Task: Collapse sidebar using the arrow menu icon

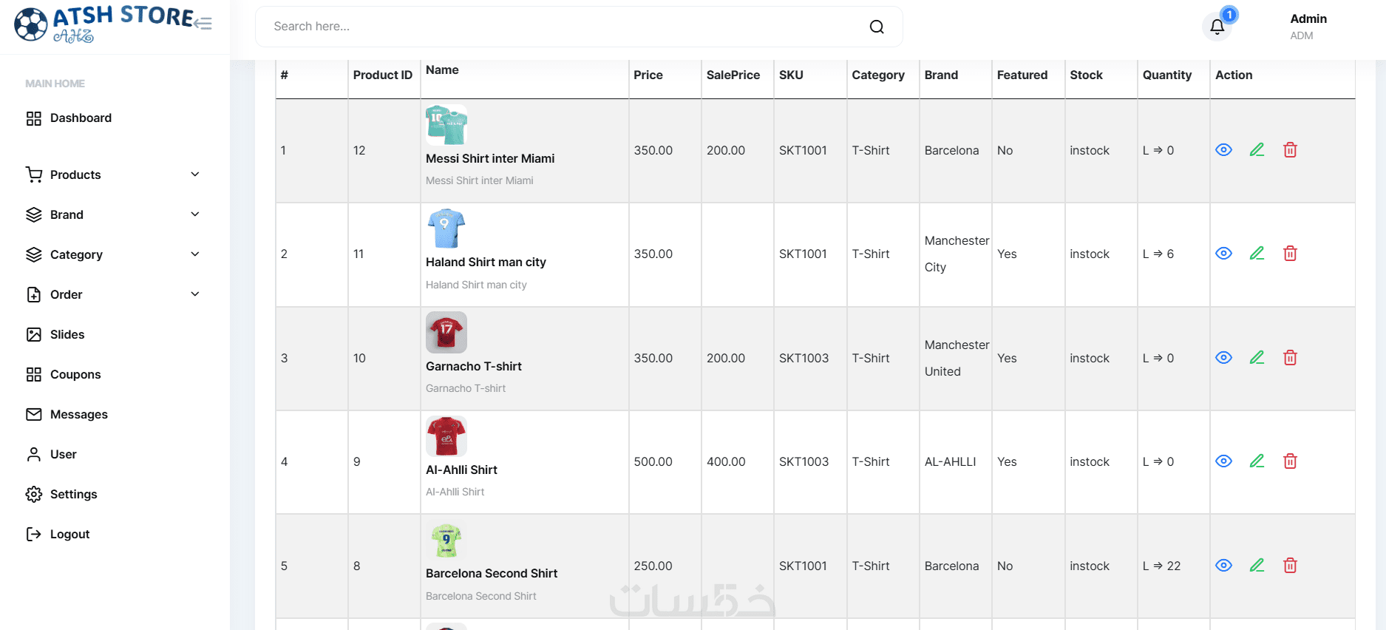Action: [203, 24]
